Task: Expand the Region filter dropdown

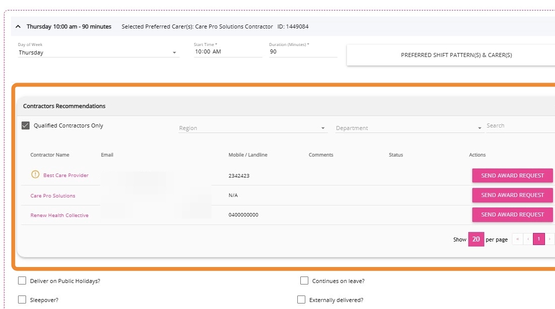Action: [252, 128]
